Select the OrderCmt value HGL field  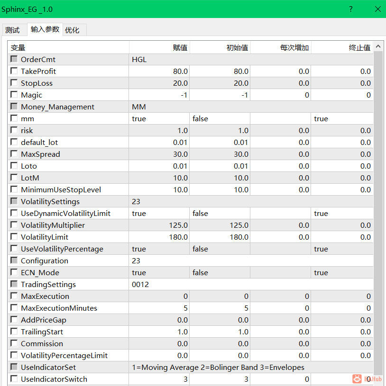251,59
